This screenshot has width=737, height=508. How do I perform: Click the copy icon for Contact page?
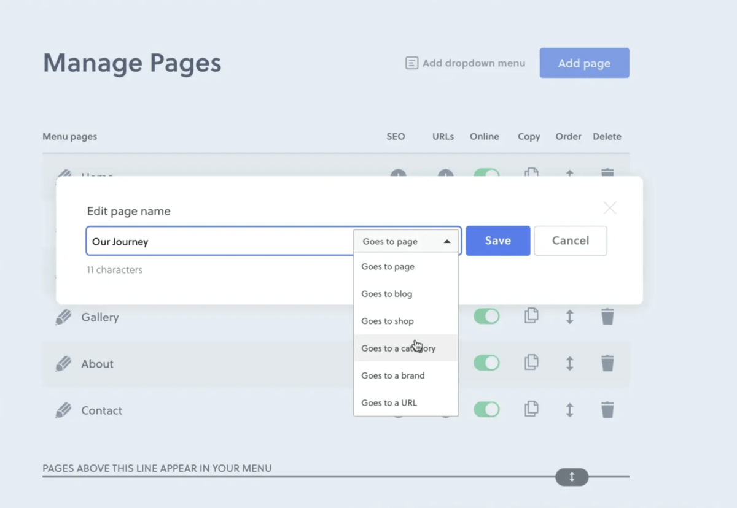[531, 409]
